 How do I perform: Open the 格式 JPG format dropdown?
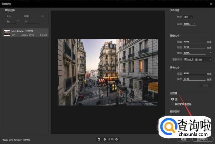click(188, 17)
